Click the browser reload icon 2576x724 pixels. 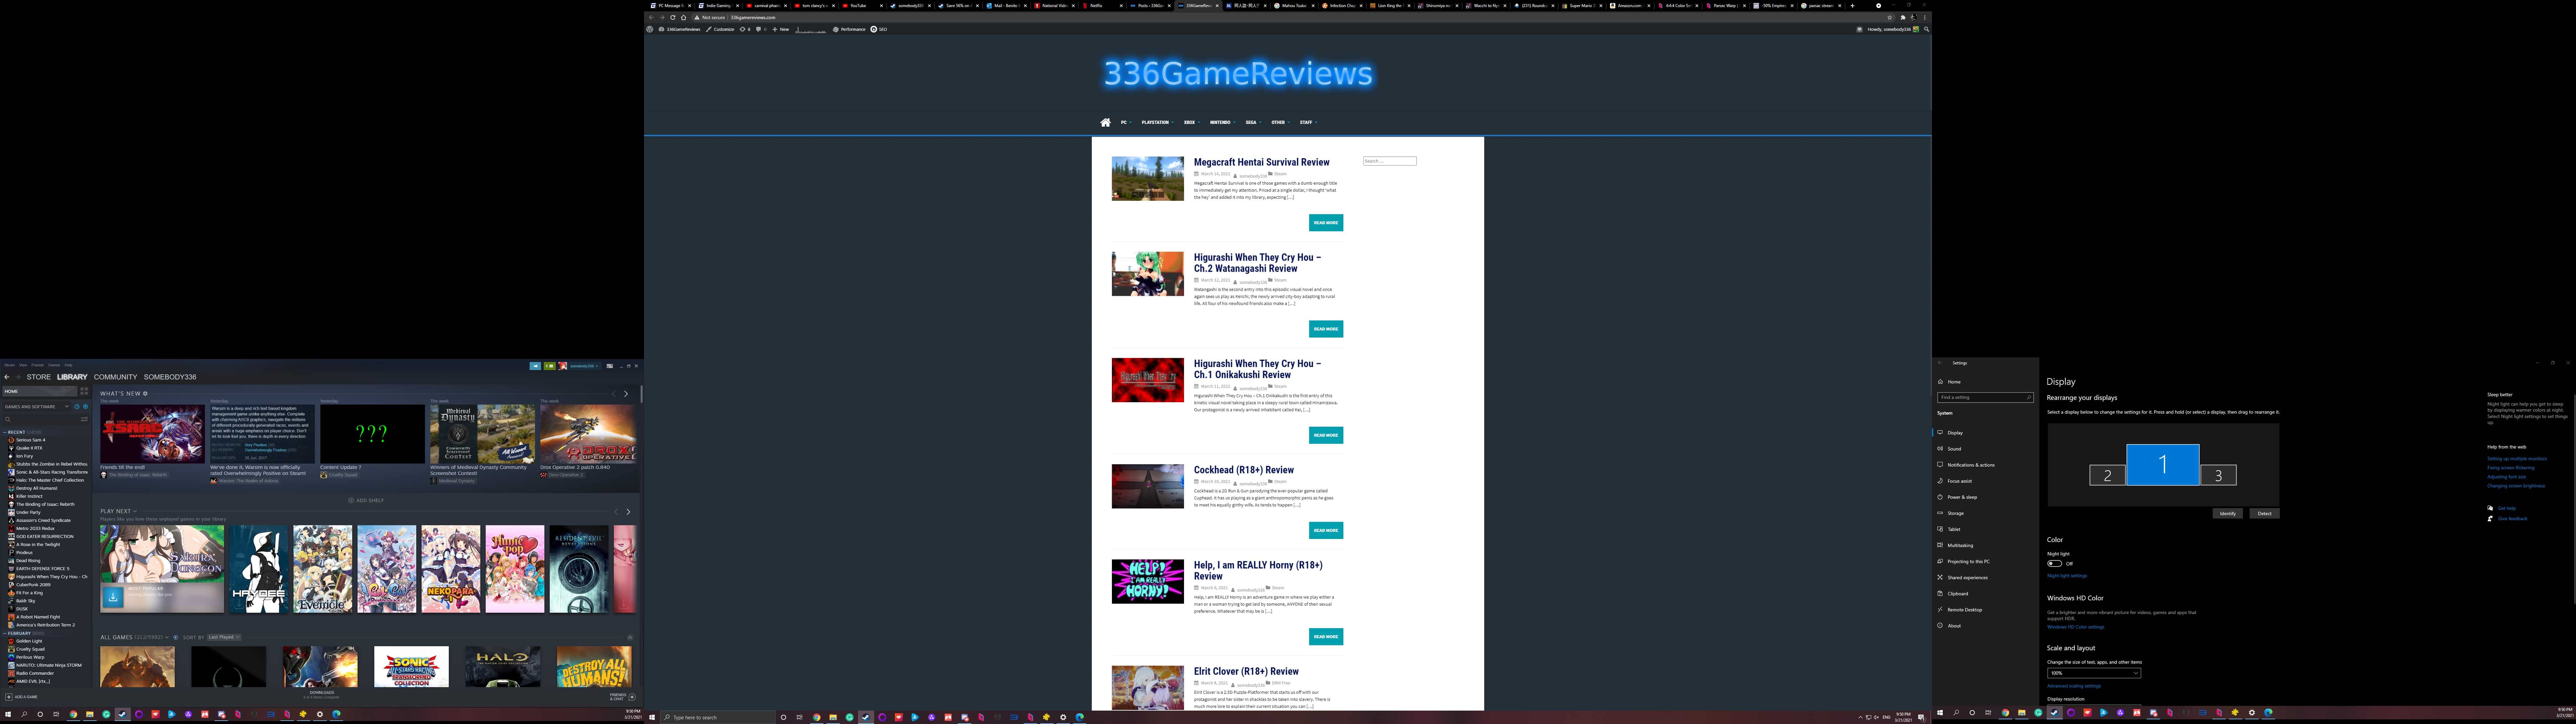[x=673, y=17]
